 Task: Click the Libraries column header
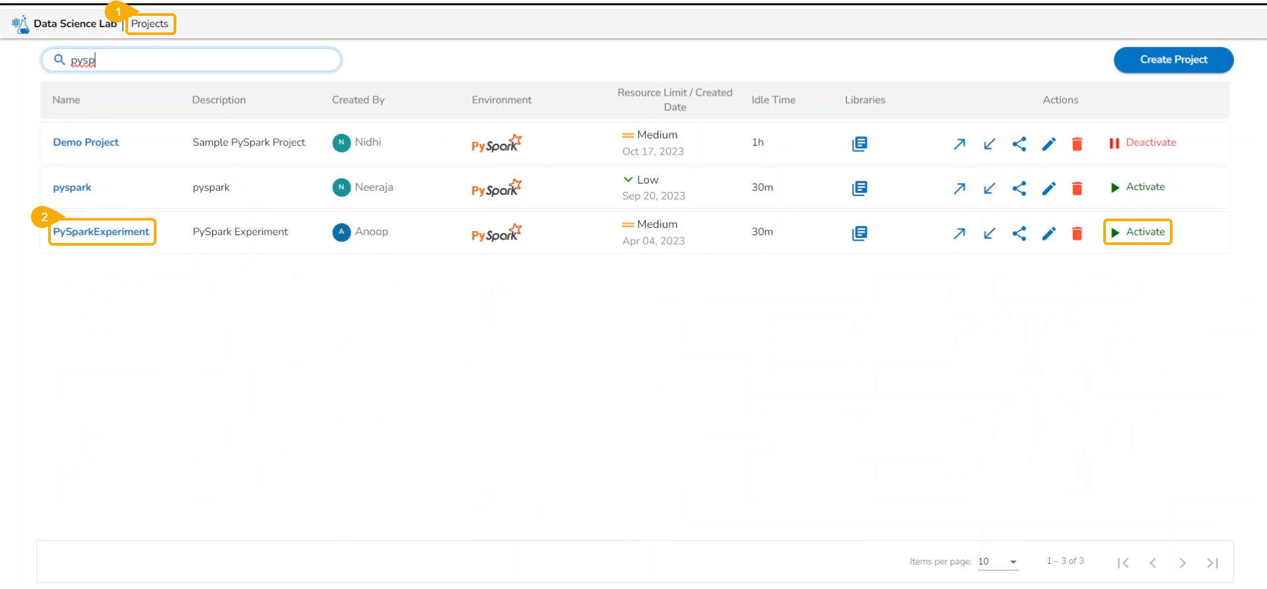point(865,100)
